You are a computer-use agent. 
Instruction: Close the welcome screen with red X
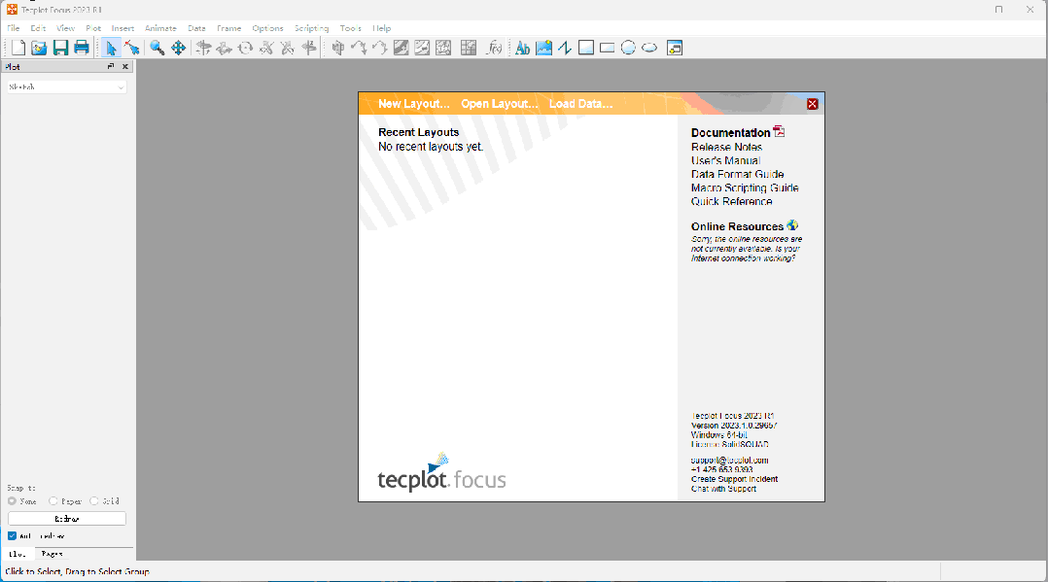812,104
